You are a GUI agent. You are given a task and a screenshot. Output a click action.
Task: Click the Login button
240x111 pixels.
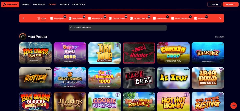(214, 4)
